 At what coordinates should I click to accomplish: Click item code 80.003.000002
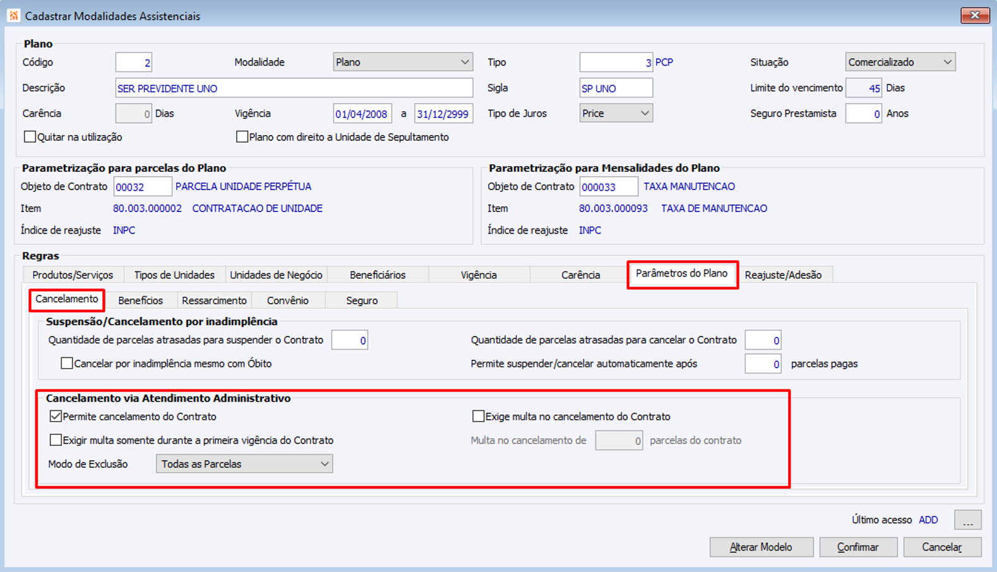[x=147, y=208]
